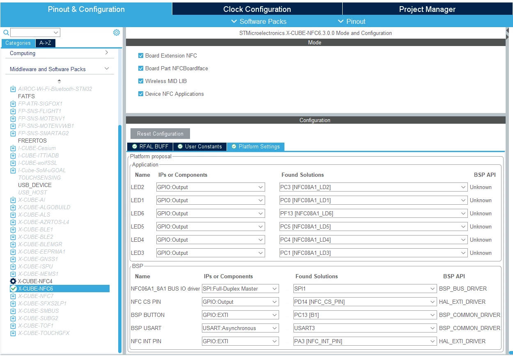Screen dimensions: 513x358
Task: Click download icon next to FP-ATR-SIGFOX1
Action: pyautogui.click(x=13, y=104)
